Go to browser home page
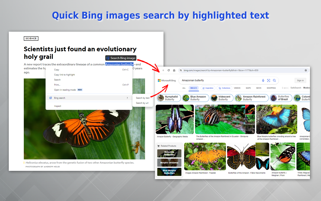The height and width of the screenshot is (201, 321). click(174, 70)
